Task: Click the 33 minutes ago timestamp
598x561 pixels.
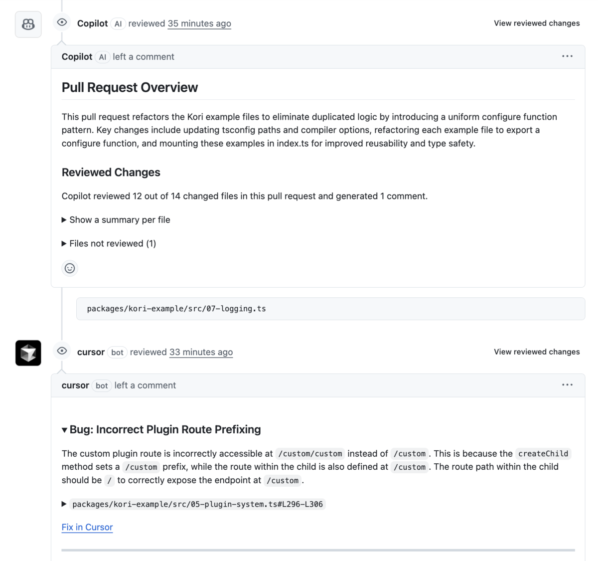Action: click(x=201, y=352)
